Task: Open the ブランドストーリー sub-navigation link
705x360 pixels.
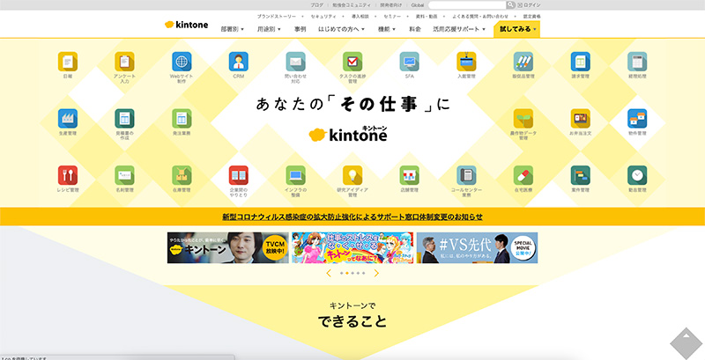Action: pyautogui.click(x=277, y=16)
